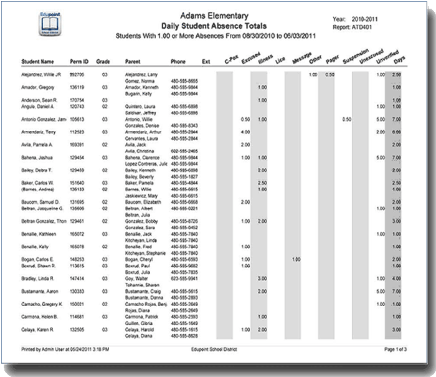Image resolution: width=436 pixels, height=377 pixels.
Task: Select student Armendariz, Terry
Action: [x=39, y=132]
